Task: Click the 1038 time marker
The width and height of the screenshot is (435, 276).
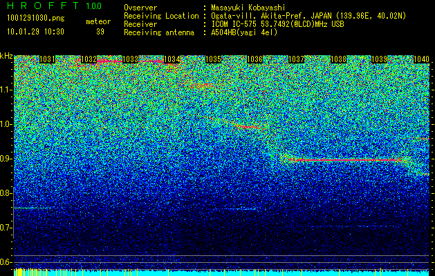Action: coord(338,59)
